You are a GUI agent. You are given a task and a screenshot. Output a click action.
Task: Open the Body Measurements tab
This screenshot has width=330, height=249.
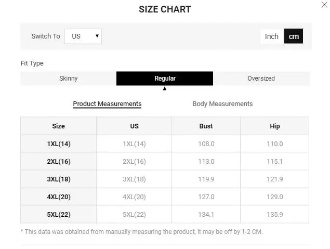[x=222, y=104]
